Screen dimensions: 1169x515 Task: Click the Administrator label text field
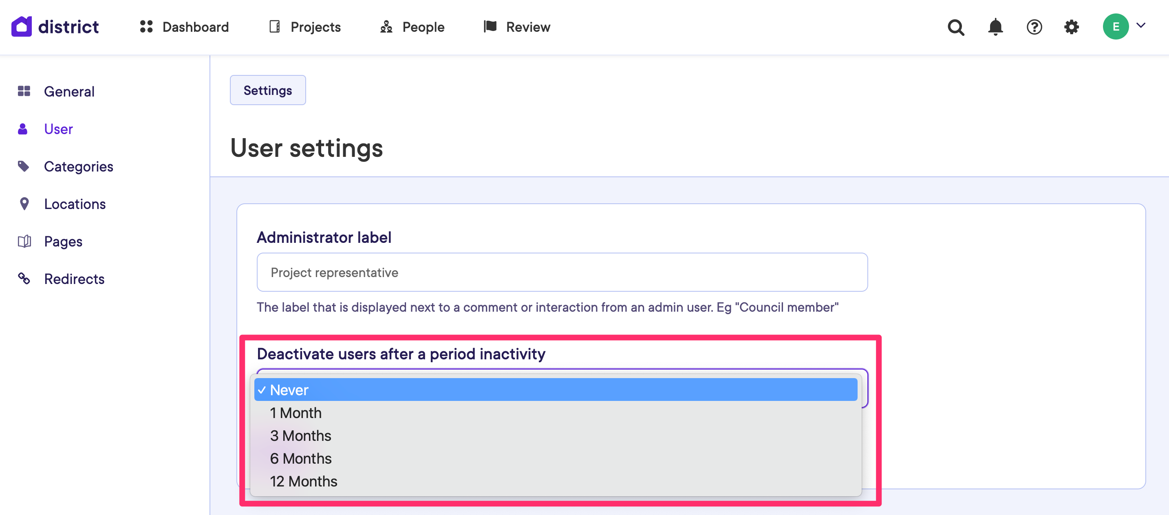click(562, 272)
